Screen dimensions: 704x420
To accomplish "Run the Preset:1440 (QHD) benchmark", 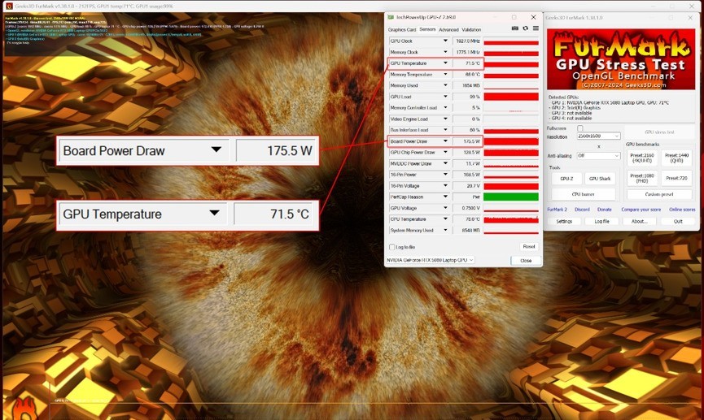I will (676, 158).
